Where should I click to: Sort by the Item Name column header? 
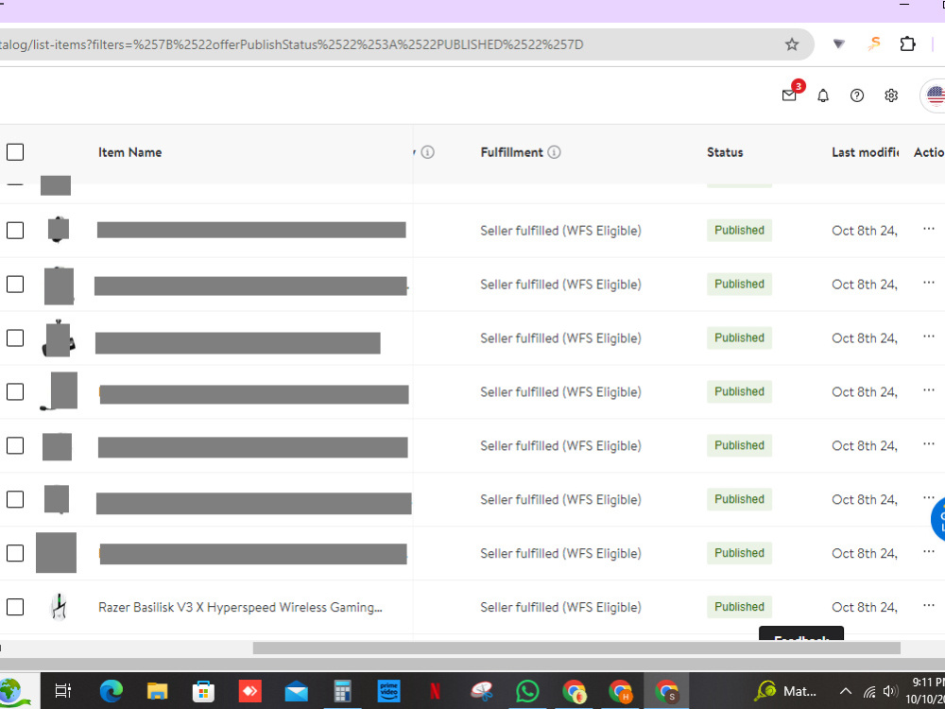[129, 152]
